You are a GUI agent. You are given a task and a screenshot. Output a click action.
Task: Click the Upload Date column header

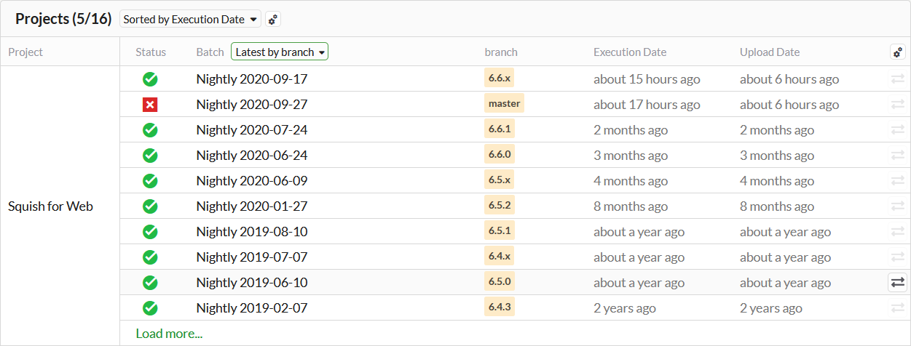click(x=770, y=52)
